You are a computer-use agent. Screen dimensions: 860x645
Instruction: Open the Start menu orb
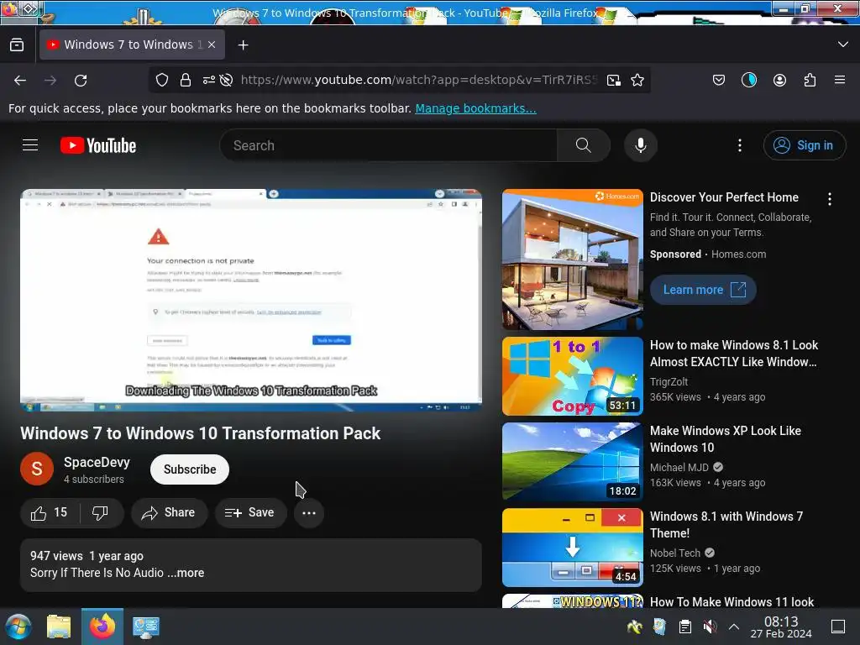point(18,627)
